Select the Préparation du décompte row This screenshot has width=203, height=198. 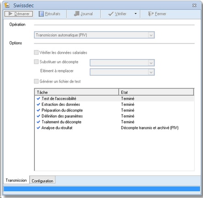[x=115, y=110]
